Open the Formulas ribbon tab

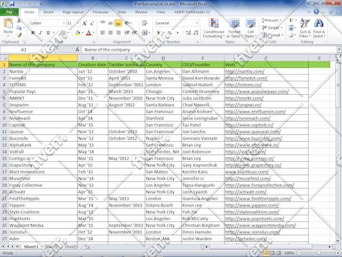click(101, 12)
